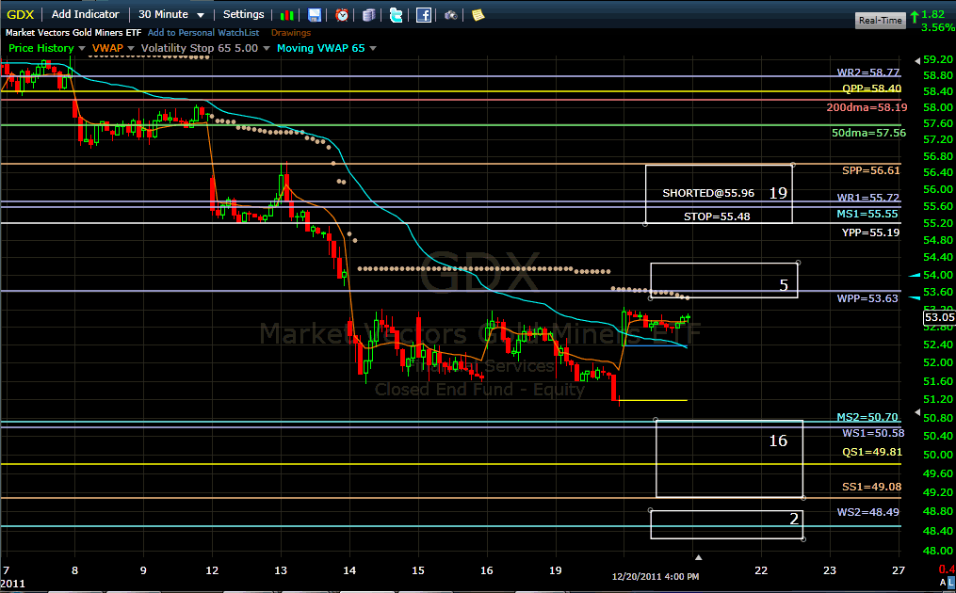Select the MS2=50.70 label
Screen dimensions: 956x593
867,418
